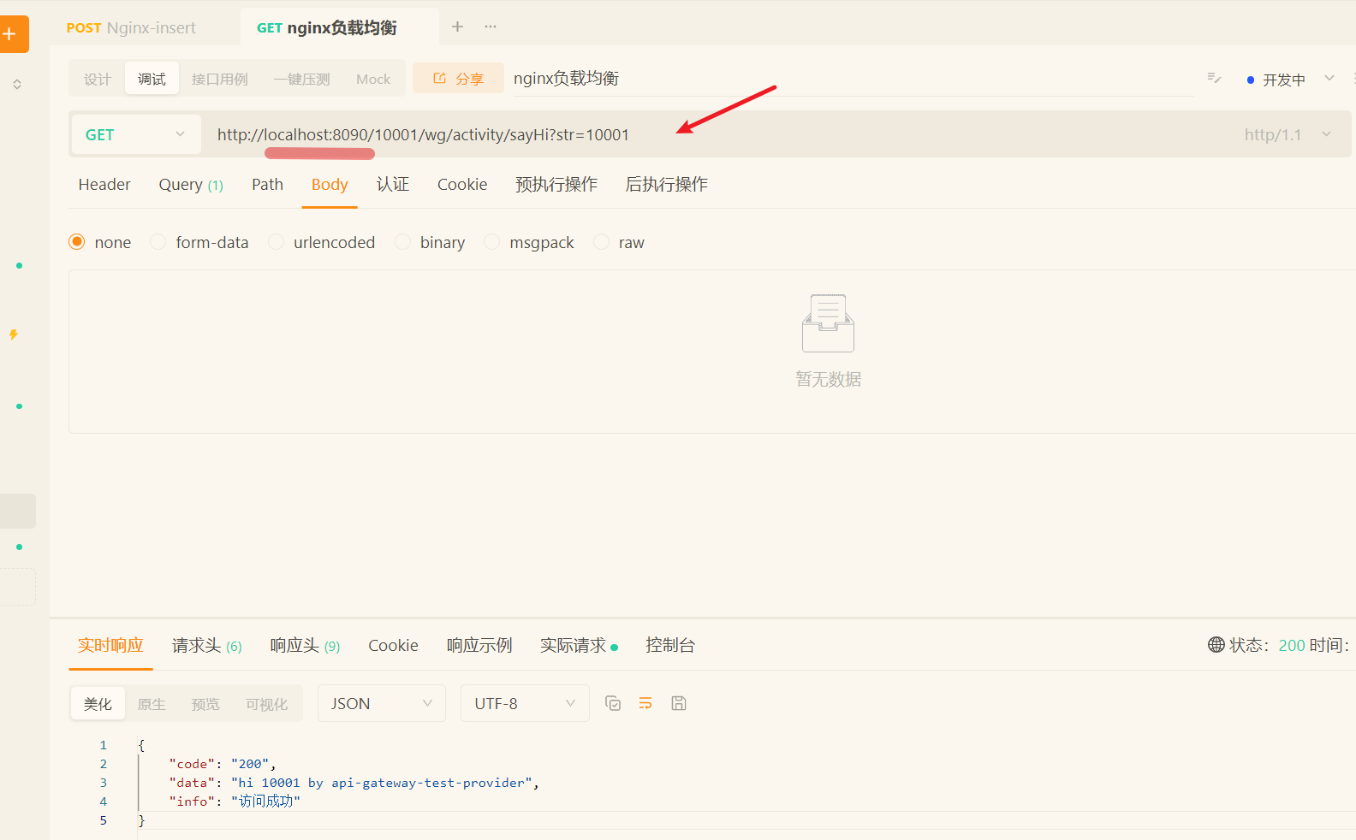The image size is (1356, 840).
Task: Open the GET method dropdown
Action: tap(135, 134)
